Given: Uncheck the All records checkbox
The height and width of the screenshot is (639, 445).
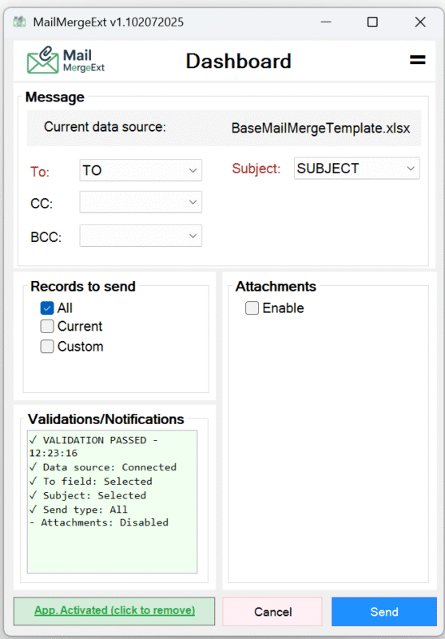Looking at the screenshot, I should pos(47,308).
